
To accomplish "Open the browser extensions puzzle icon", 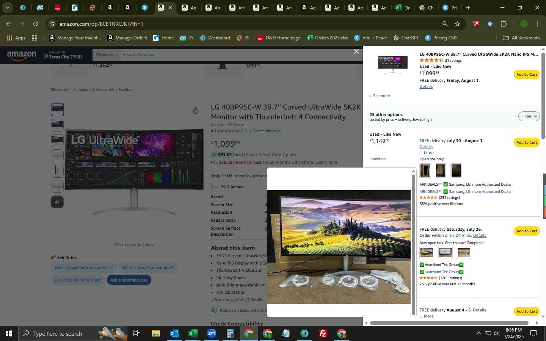I will (x=504, y=24).
